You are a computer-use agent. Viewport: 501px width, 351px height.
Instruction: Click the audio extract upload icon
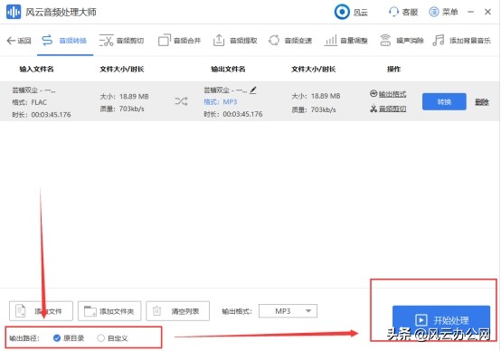pyautogui.click(x=219, y=41)
